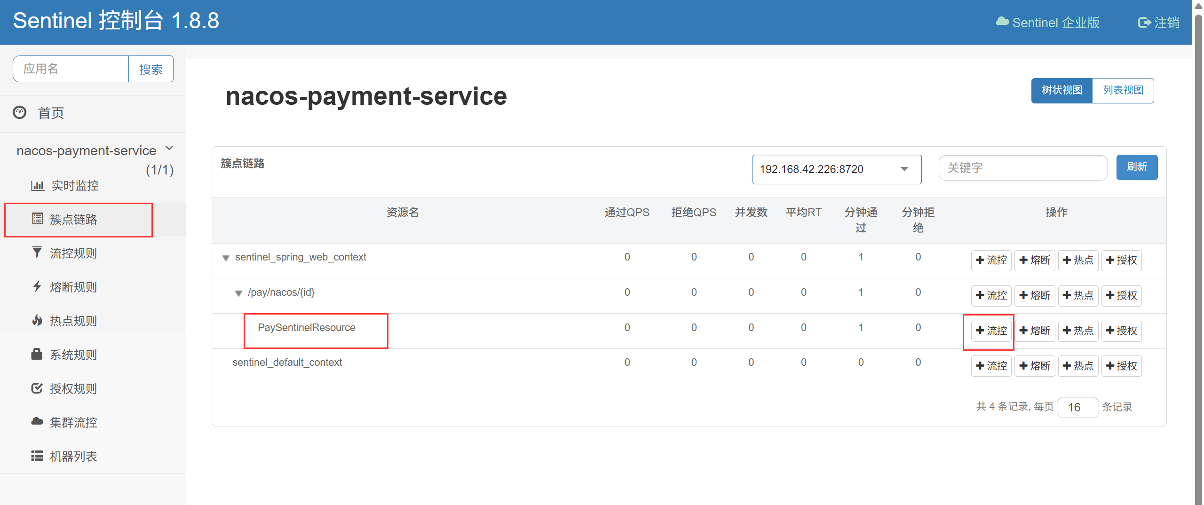Collapse the sentinel_spring_web_context tree node

pyautogui.click(x=226, y=258)
